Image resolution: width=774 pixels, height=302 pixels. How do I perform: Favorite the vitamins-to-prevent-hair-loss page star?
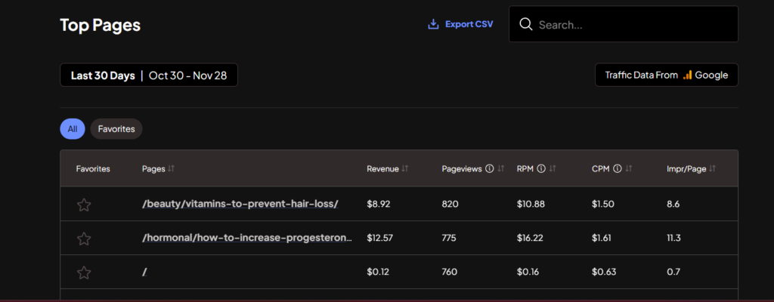tap(84, 205)
